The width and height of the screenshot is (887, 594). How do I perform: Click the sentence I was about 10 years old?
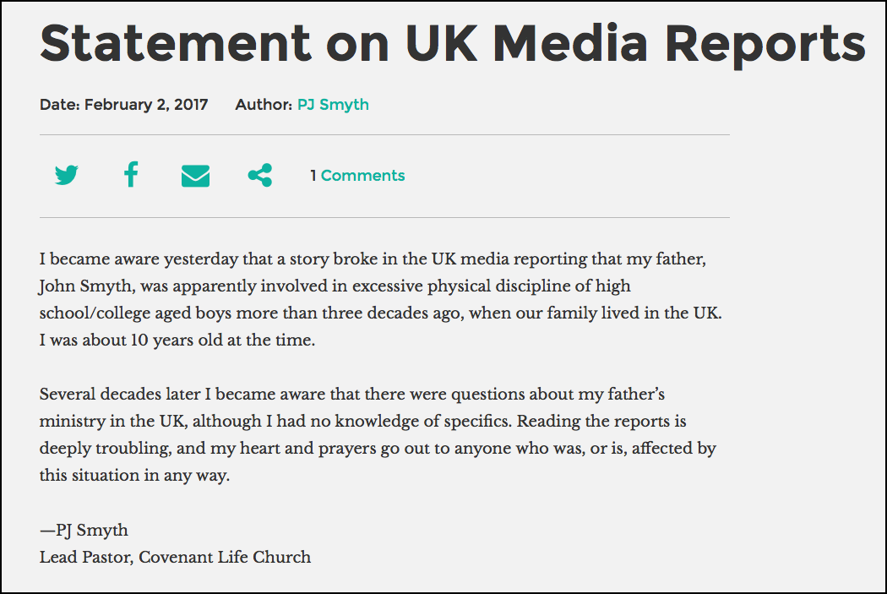177,340
